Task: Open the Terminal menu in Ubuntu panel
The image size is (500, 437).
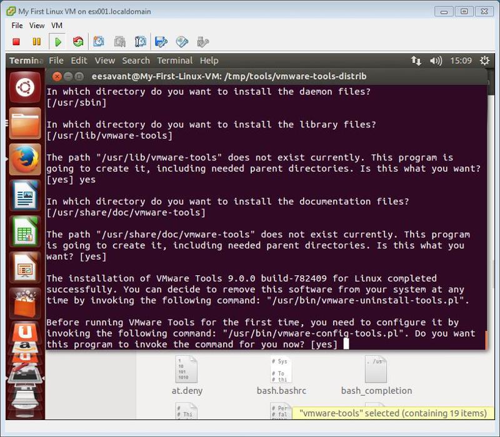Action: click(x=175, y=61)
